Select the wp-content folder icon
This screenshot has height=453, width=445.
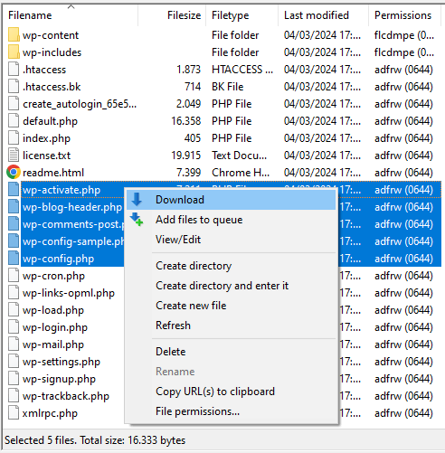pos(14,35)
